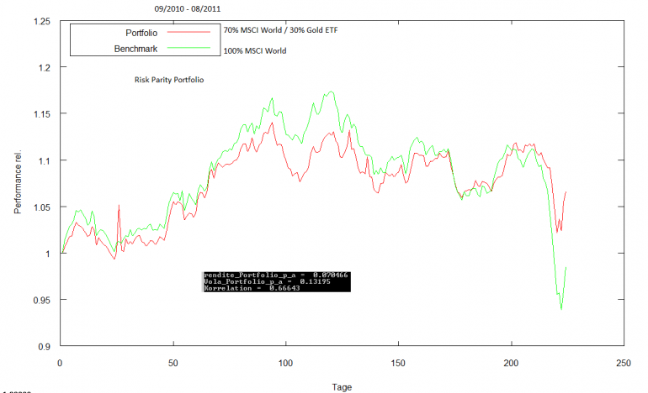Click the 100 x-axis tick label
The image size is (648, 393).
click(x=285, y=363)
